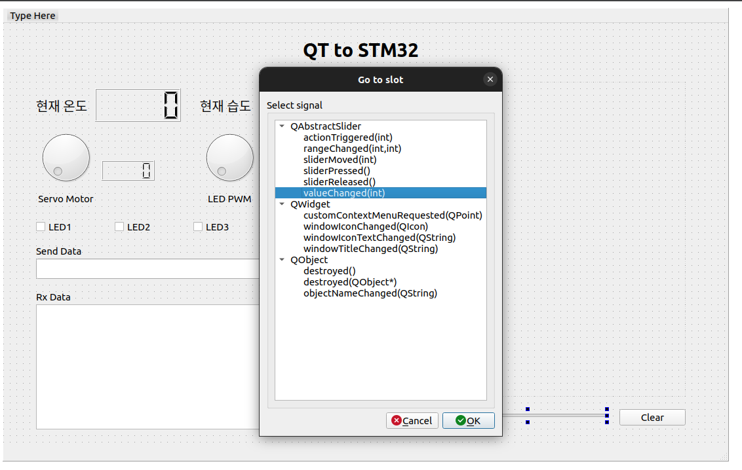The width and height of the screenshot is (742, 470).
Task: Confirm with the OK button
Action: (x=469, y=420)
